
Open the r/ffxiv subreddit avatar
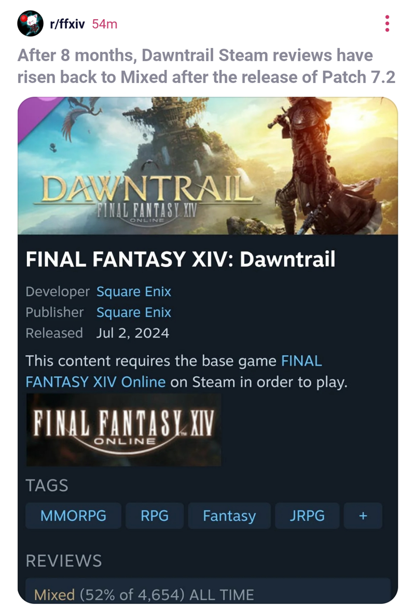pos(31,24)
